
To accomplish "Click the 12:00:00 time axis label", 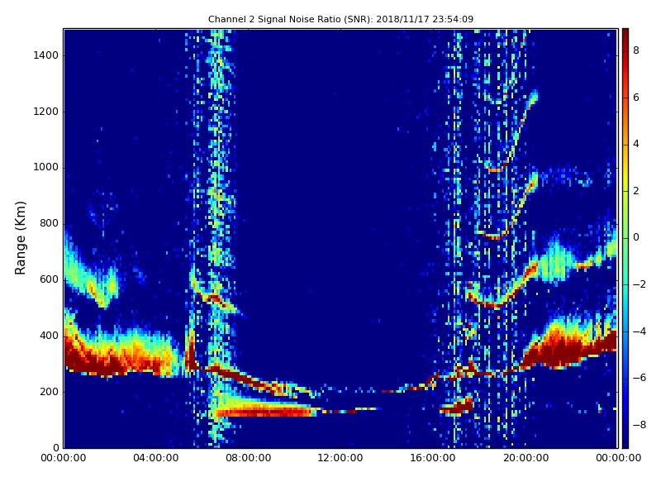I will (340, 458).
